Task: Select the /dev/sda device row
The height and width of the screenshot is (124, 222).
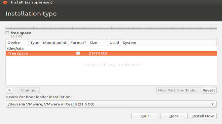Action: [111, 49]
